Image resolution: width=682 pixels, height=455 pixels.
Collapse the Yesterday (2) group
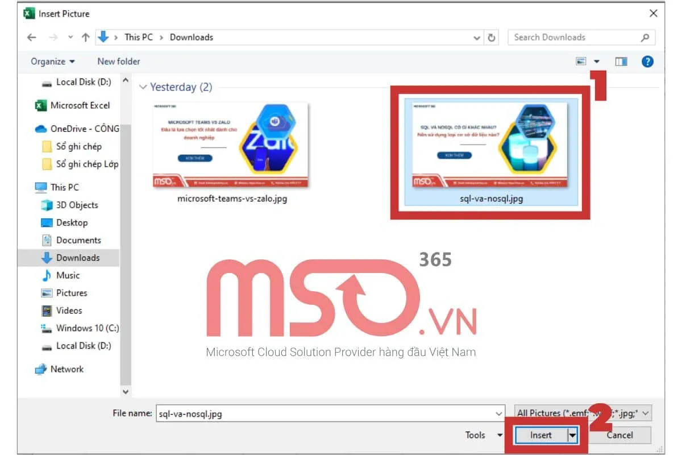click(143, 87)
